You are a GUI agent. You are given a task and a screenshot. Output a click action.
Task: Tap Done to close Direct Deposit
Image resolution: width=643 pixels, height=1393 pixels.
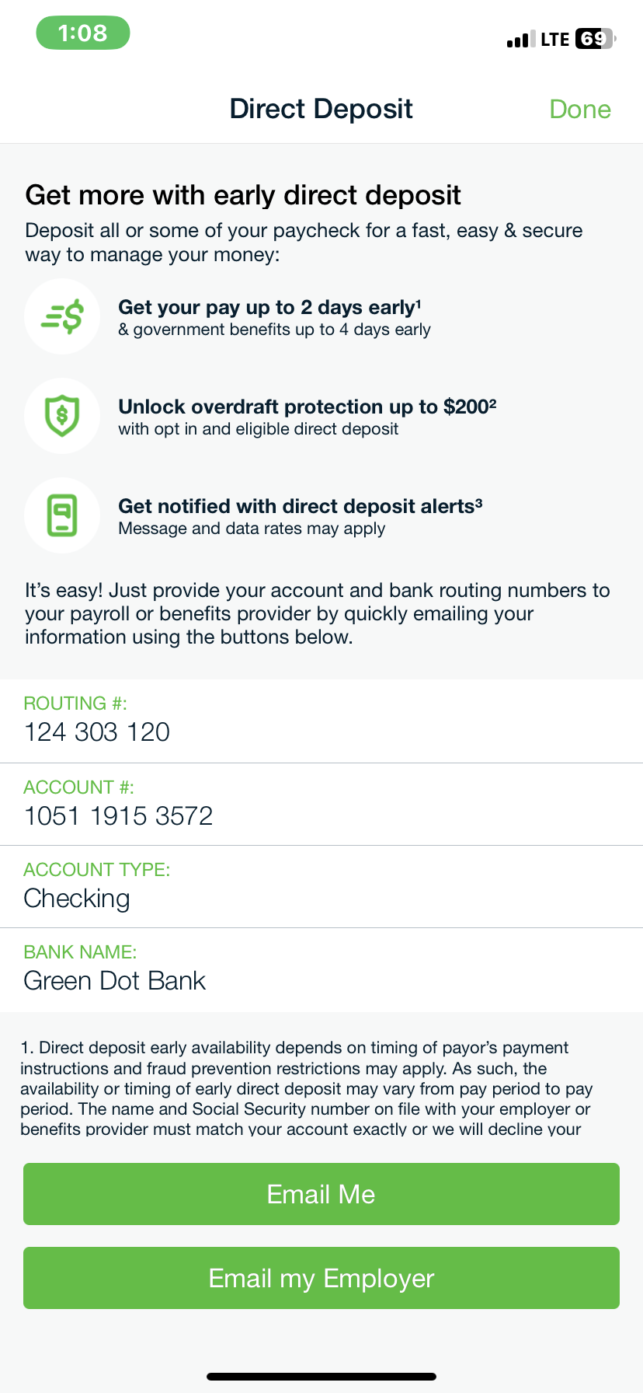(580, 109)
